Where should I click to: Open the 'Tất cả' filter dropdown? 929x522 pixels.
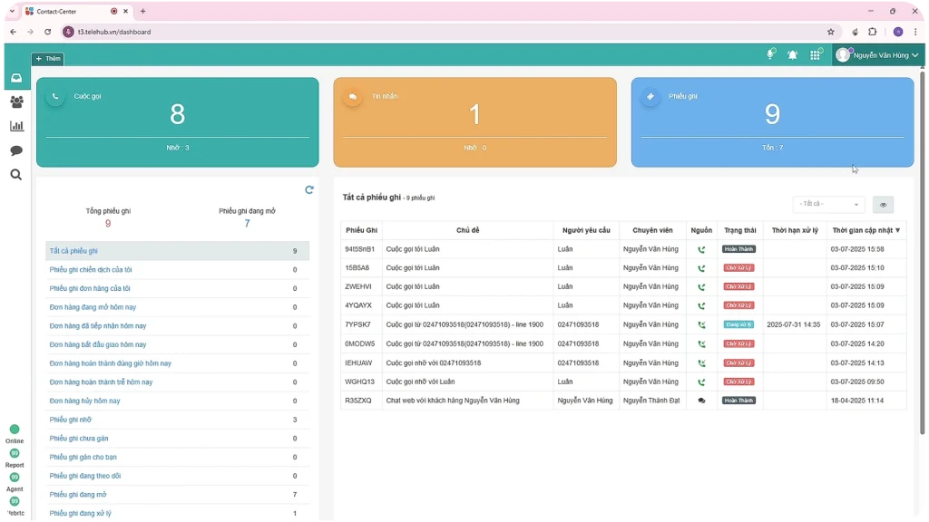828,205
